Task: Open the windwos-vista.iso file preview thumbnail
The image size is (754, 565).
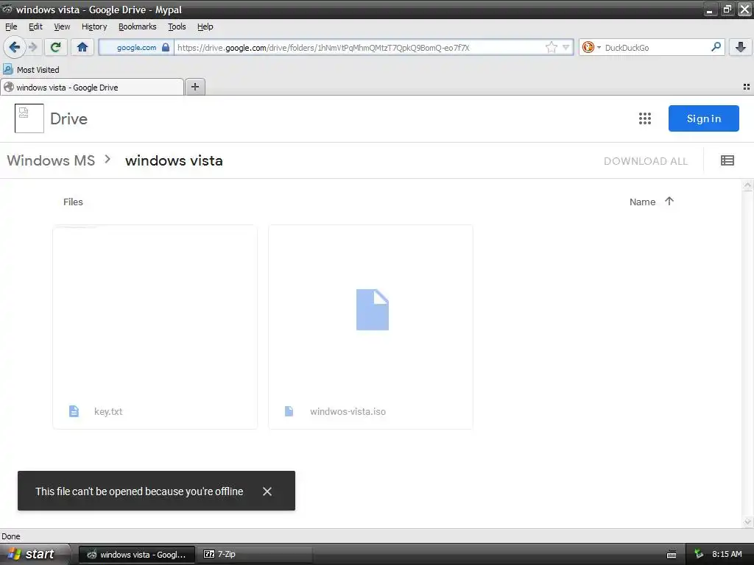Action: coord(372,310)
